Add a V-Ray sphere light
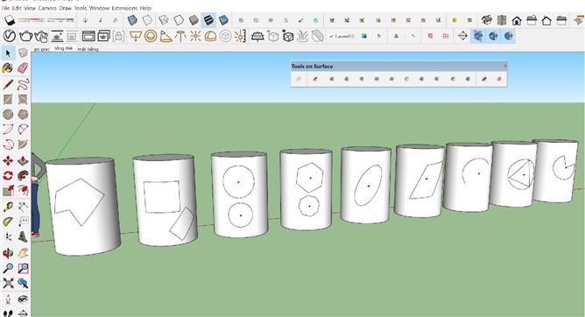The width and height of the screenshot is (585, 317). click(x=151, y=36)
